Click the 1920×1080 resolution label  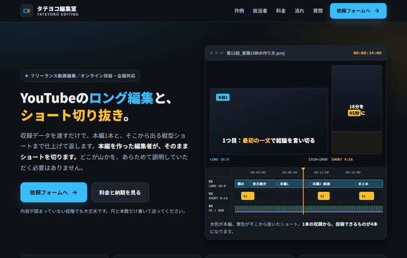point(318,160)
